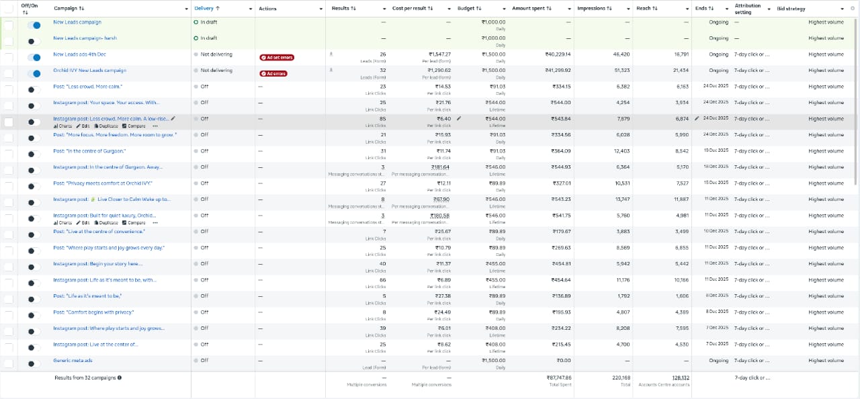Tick the checkbox for 'Orchid IVY New Leads campaign'

pos(8,73)
